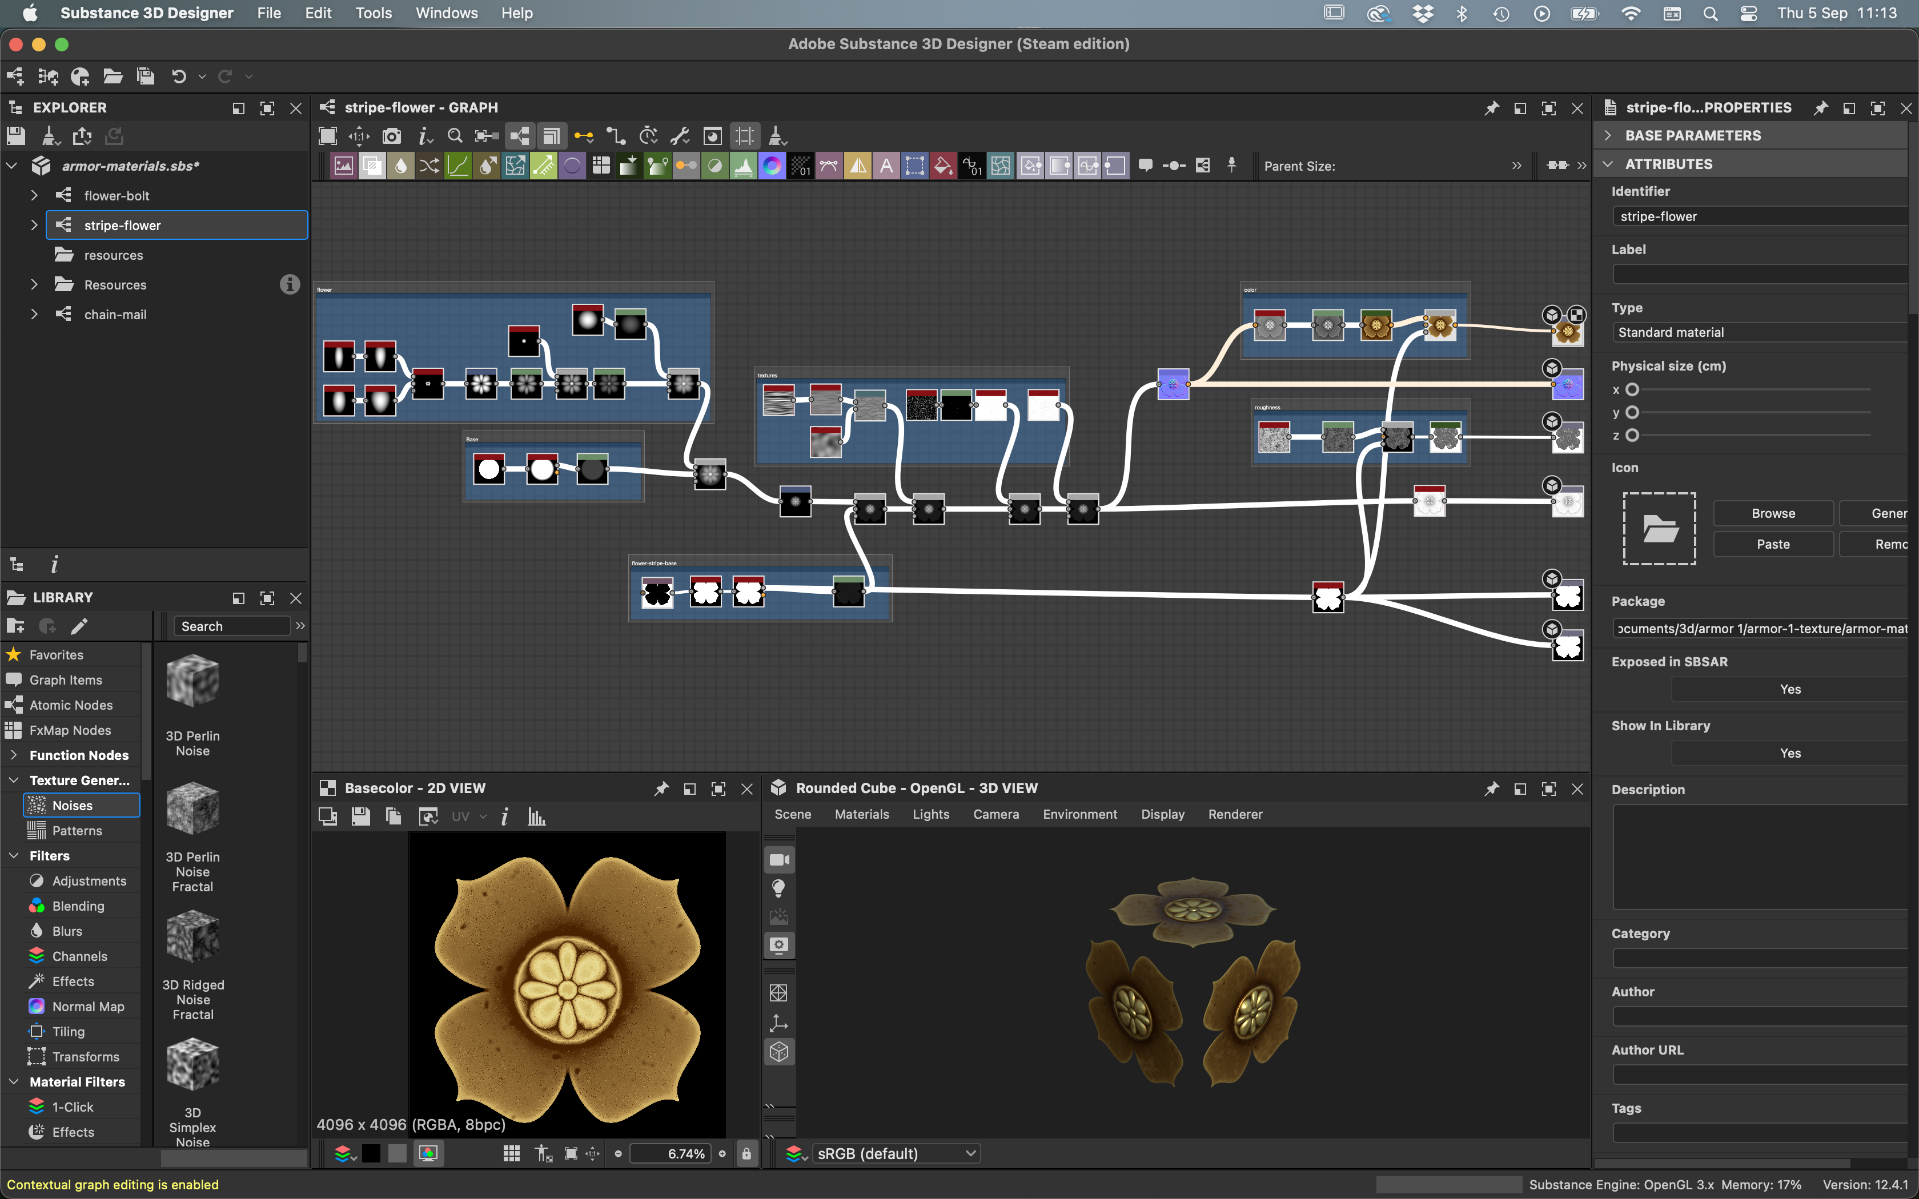Add a Bitmap node from the toolbar

343,166
